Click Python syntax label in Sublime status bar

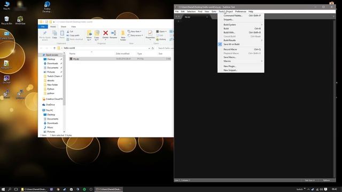(x=327, y=180)
